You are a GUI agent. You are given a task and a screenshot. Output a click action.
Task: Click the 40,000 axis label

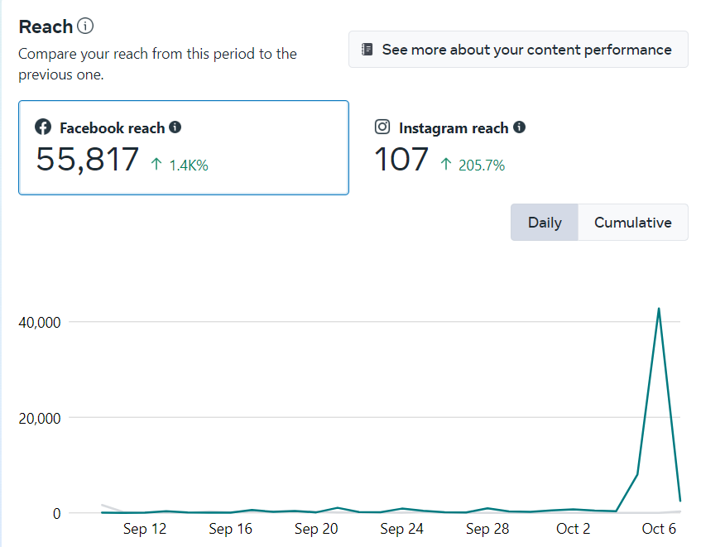pos(40,322)
